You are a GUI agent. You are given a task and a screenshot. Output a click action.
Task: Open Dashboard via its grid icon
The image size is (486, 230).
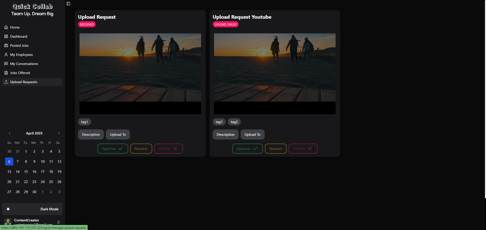(x=6, y=36)
